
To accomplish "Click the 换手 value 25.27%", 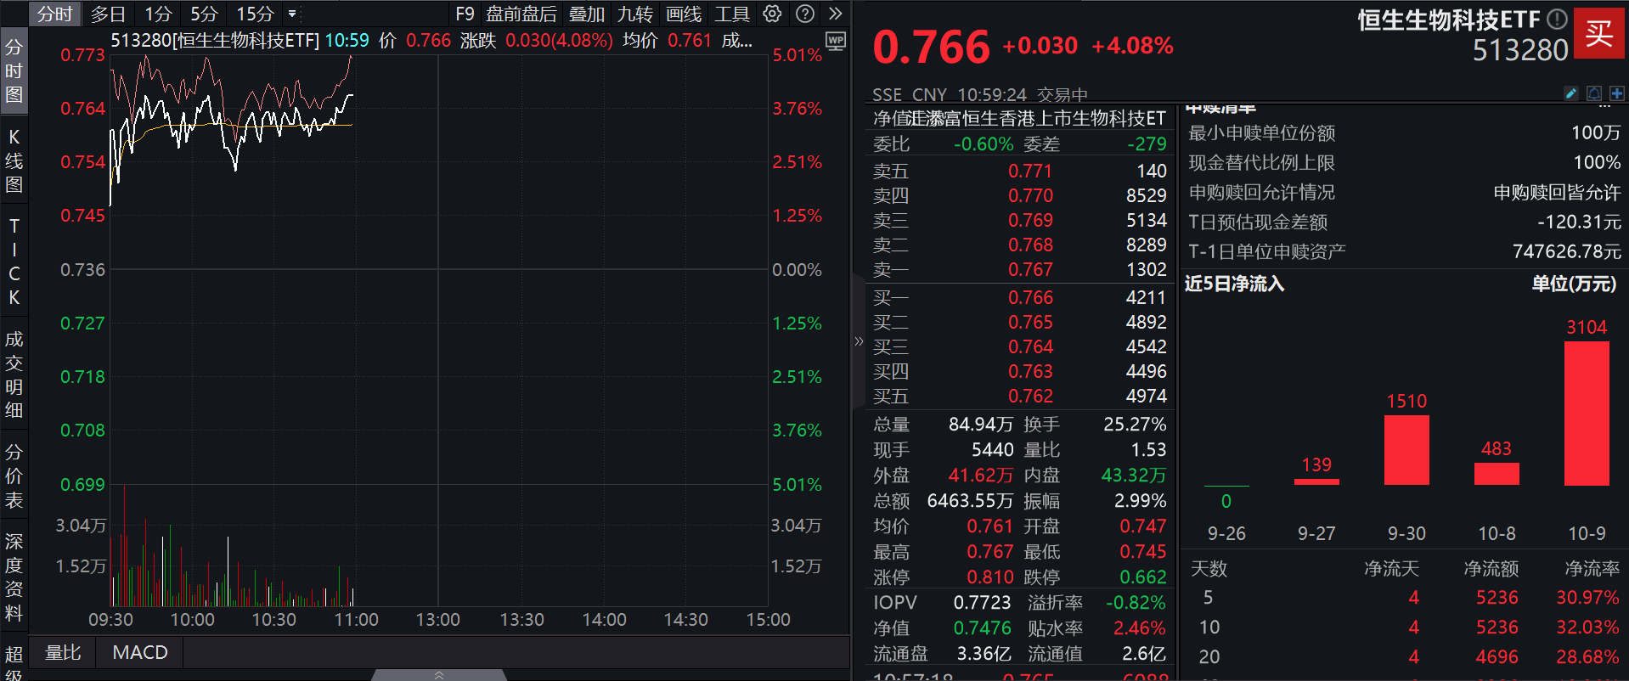I will pyautogui.click(x=1135, y=424).
